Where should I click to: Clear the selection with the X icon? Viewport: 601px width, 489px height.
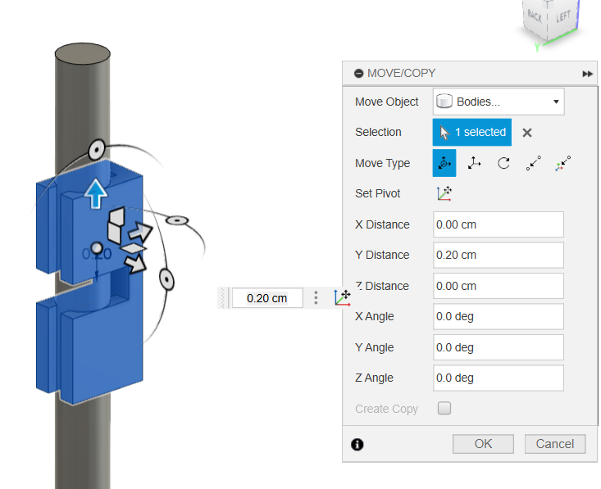click(527, 133)
